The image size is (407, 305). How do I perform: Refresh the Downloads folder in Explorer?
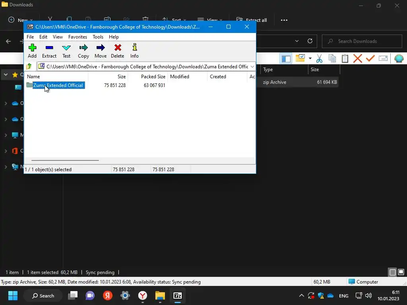pos(310,41)
